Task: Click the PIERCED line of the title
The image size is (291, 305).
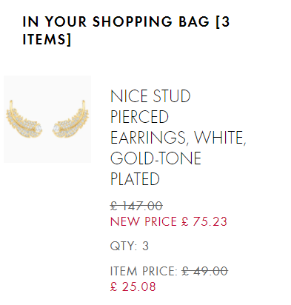Action: pos(139,117)
